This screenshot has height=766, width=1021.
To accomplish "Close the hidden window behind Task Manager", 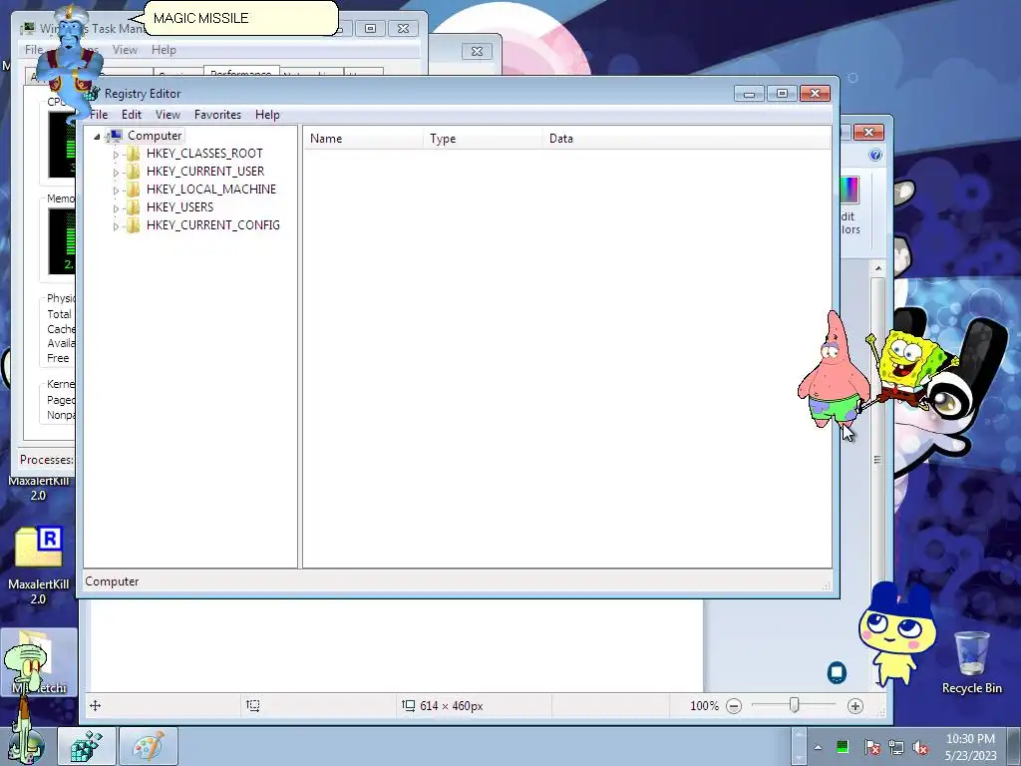I will [477, 52].
